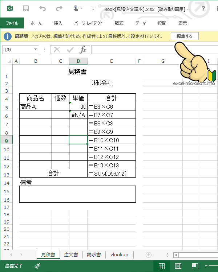The width and height of the screenshot is (218, 272).
Task: Open the 校閲 ribbon tab
Action: (162, 23)
